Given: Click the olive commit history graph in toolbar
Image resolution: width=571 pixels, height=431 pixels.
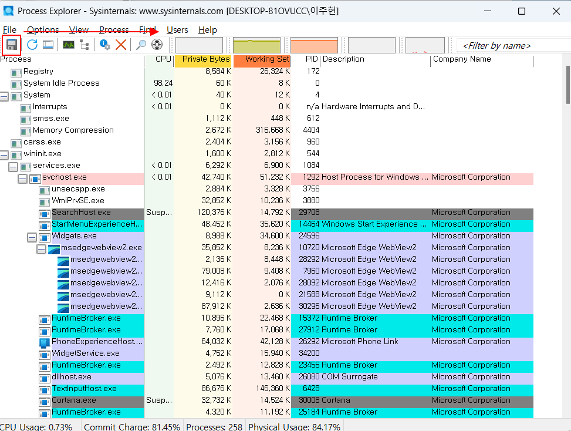Looking at the screenshot, I should click(256, 45).
